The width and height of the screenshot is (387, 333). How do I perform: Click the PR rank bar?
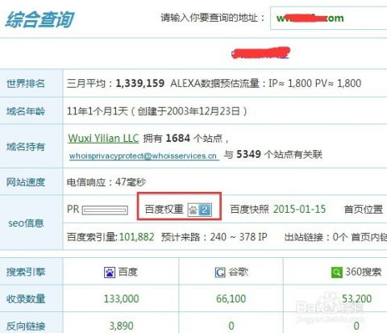coord(105,210)
